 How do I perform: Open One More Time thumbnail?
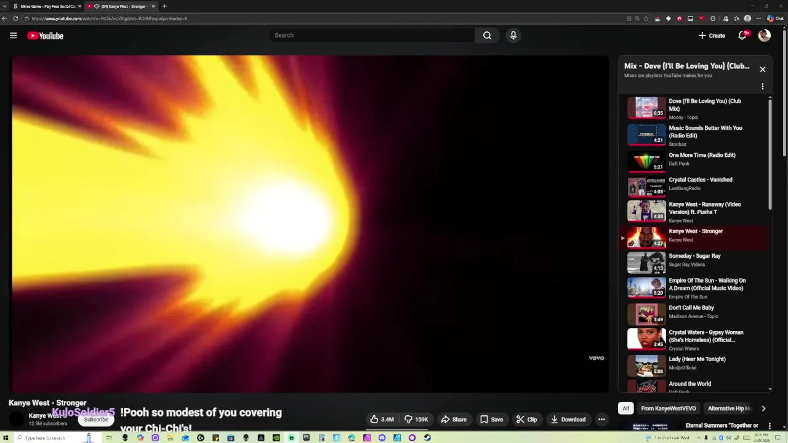coord(646,161)
